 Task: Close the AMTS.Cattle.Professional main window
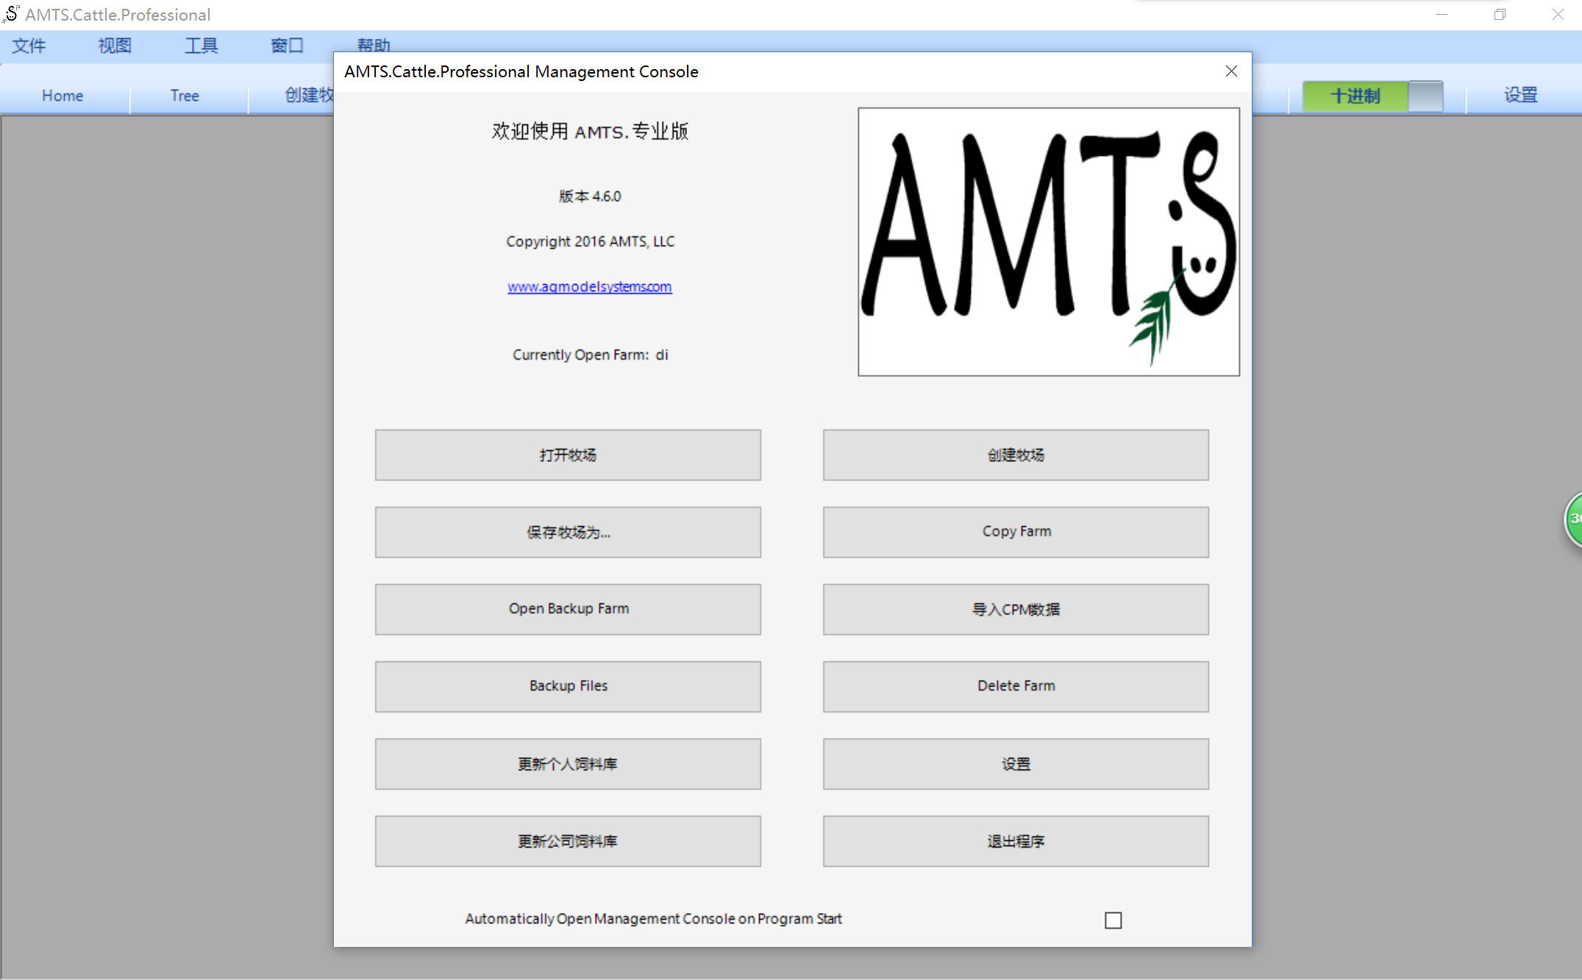click(x=1558, y=15)
